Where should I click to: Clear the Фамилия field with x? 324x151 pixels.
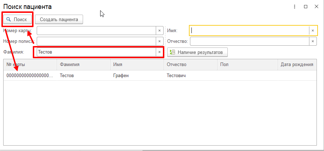click(160, 52)
